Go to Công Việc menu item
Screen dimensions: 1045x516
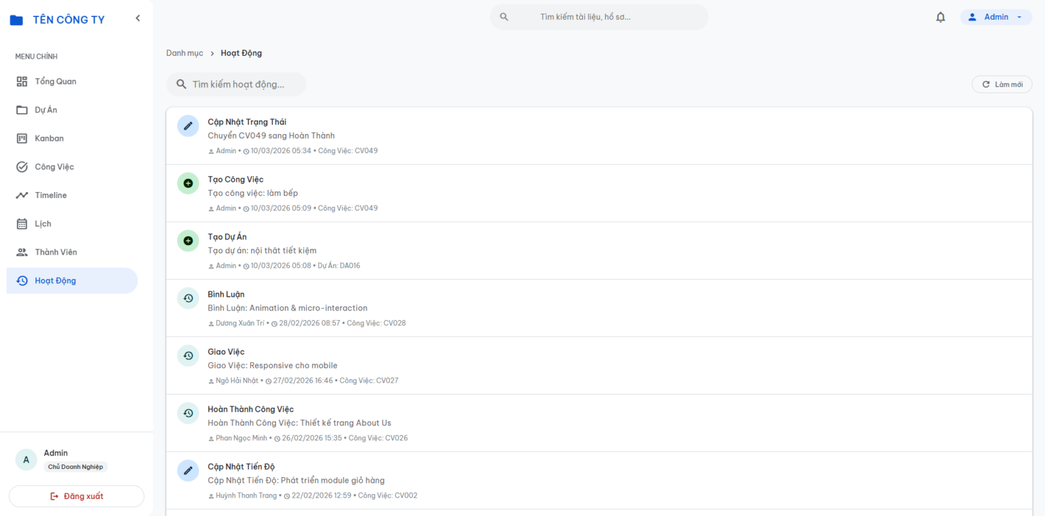click(x=72, y=167)
